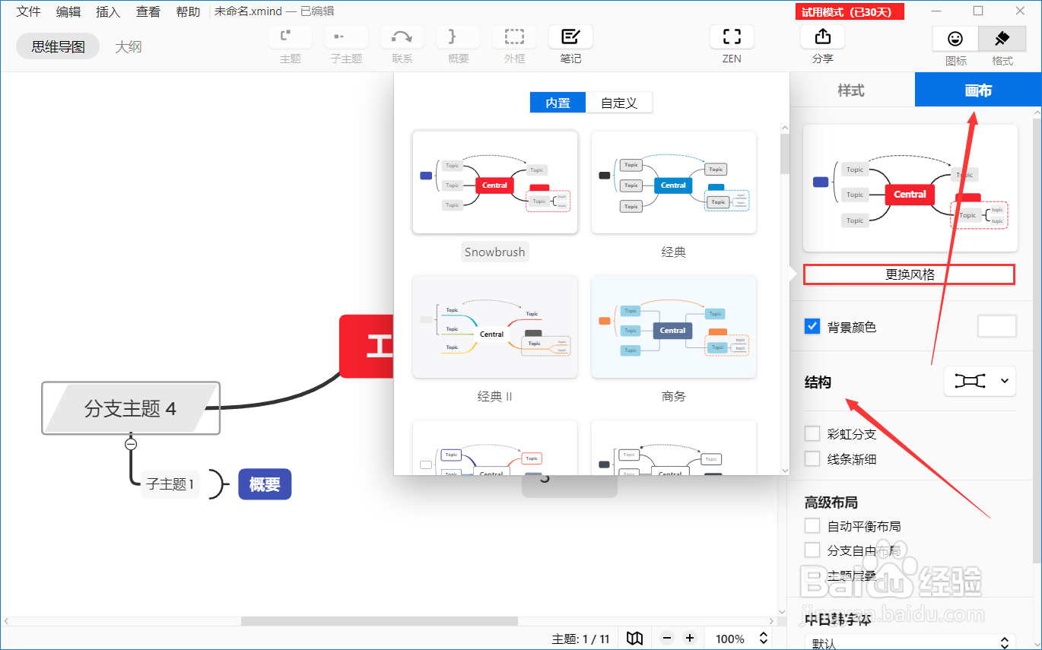Open the 查看 menu
Screen dimensions: 1042x650
tap(148, 11)
